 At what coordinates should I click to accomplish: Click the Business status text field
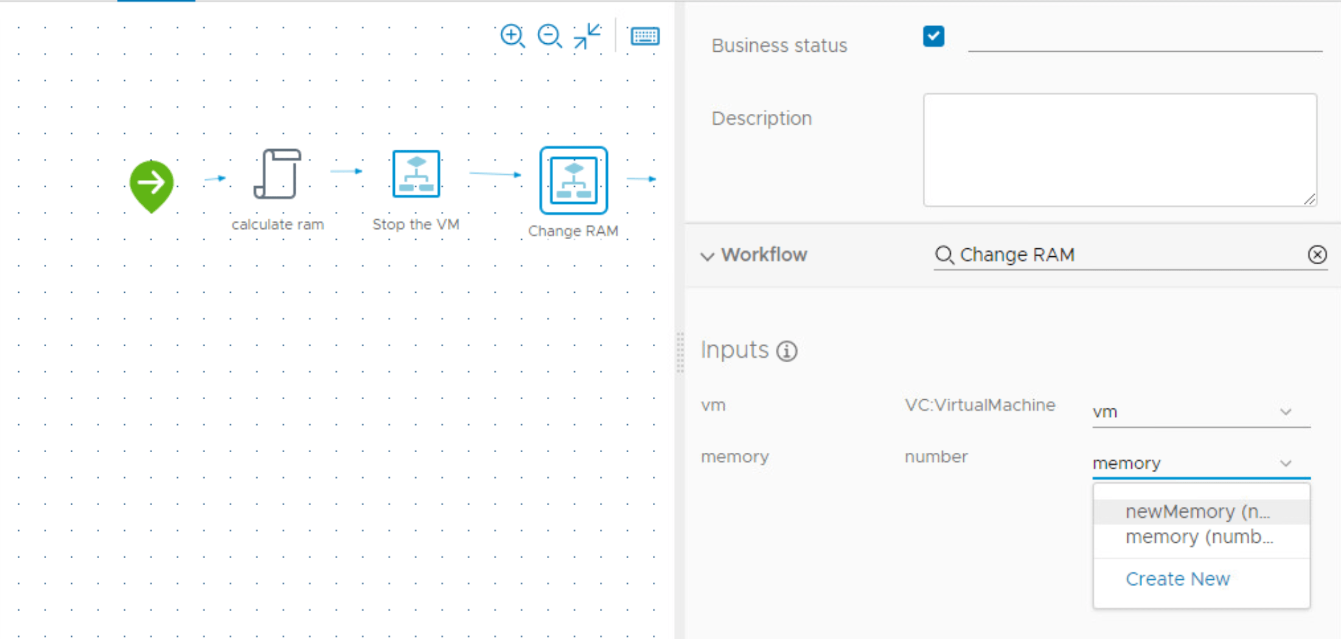tap(1145, 38)
